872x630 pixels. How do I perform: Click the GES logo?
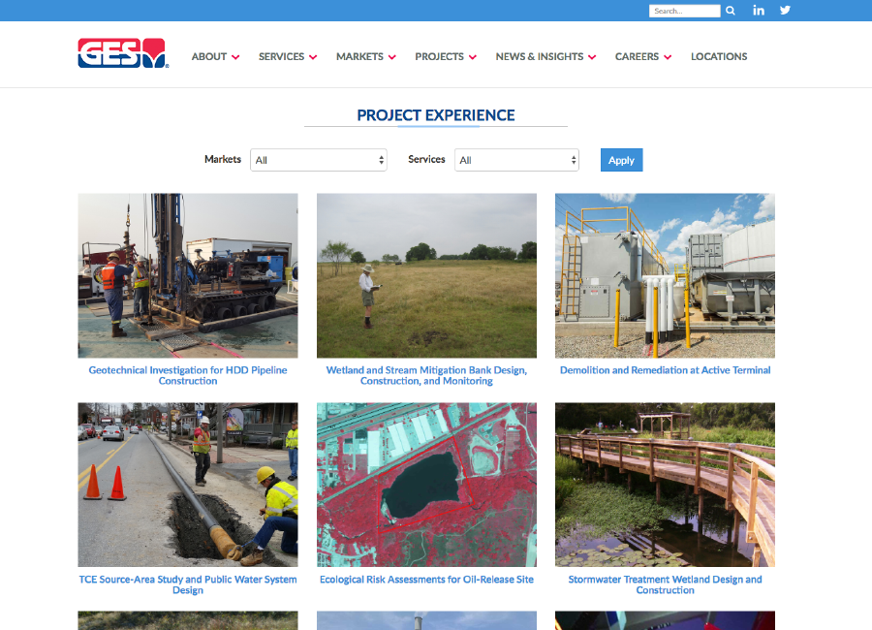pos(123,53)
